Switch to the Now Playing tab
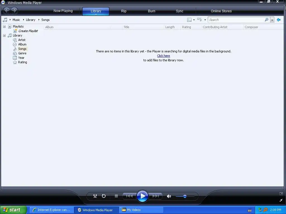This screenshot has width=286, height=214. pyautogui.click(x=63, y=11)
